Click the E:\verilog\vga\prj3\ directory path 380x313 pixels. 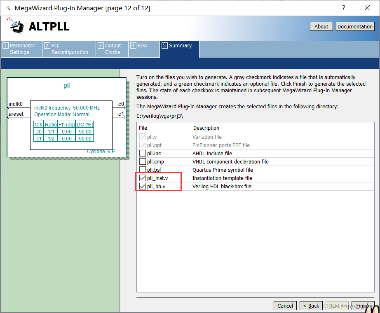[x=160, y=116]
